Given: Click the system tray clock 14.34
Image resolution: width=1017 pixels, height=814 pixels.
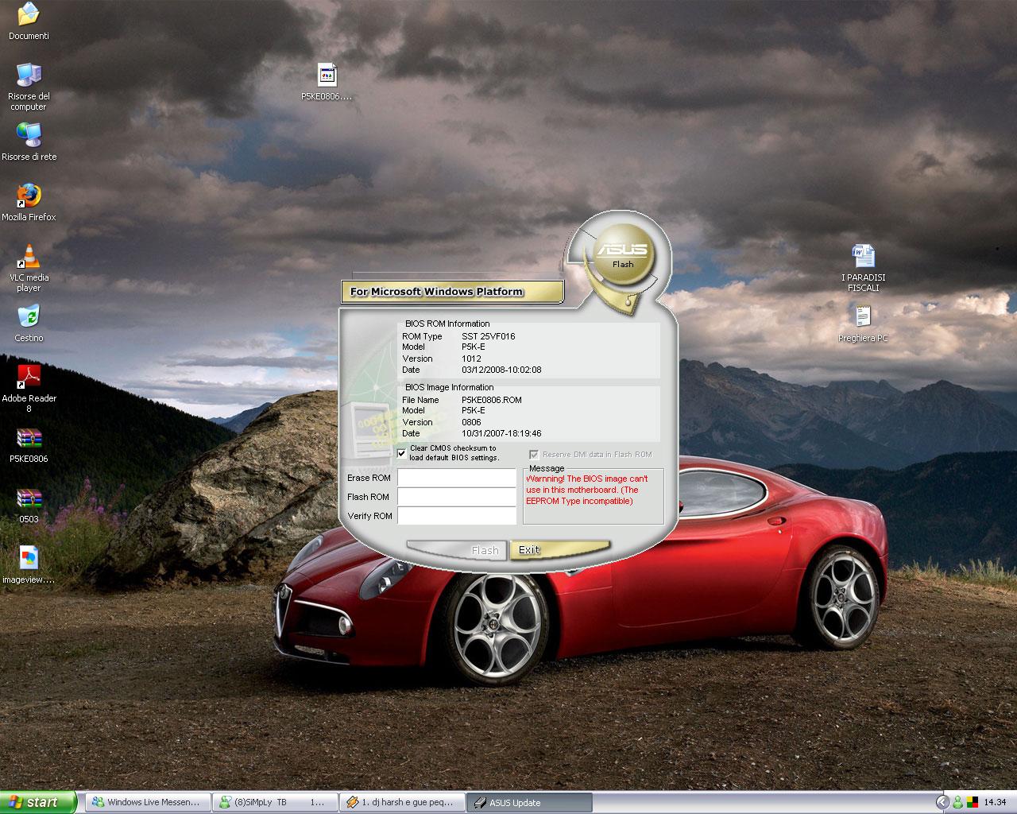Looking at the screenshot, I should [x=995, y=802].
